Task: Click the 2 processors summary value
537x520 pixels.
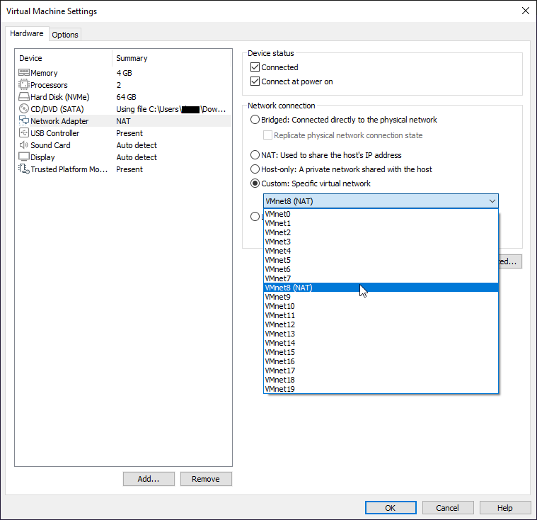Action: (118, 85)
